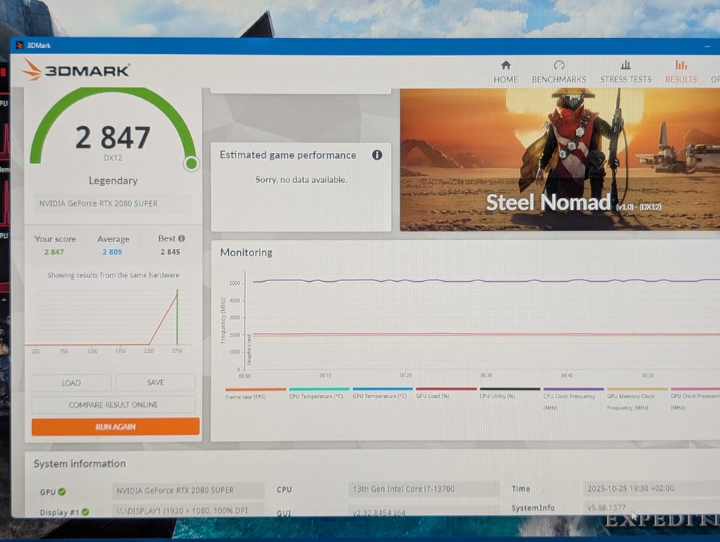
Task: Click the green marker in score distribution chart
Action: click(177, 317)
